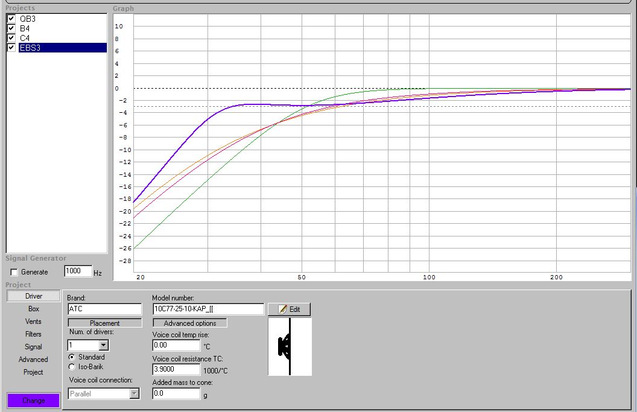This screenshot has width=637, height=412.
Task: Switch to the Vents tab
Action: point(33,322)
